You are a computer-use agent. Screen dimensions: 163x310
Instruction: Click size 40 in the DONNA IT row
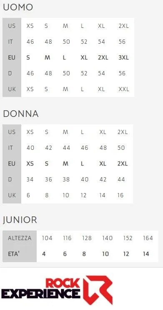click(30, 148)
